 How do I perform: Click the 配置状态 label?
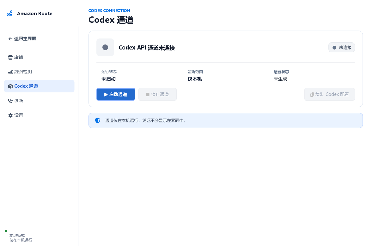(281, 72)
